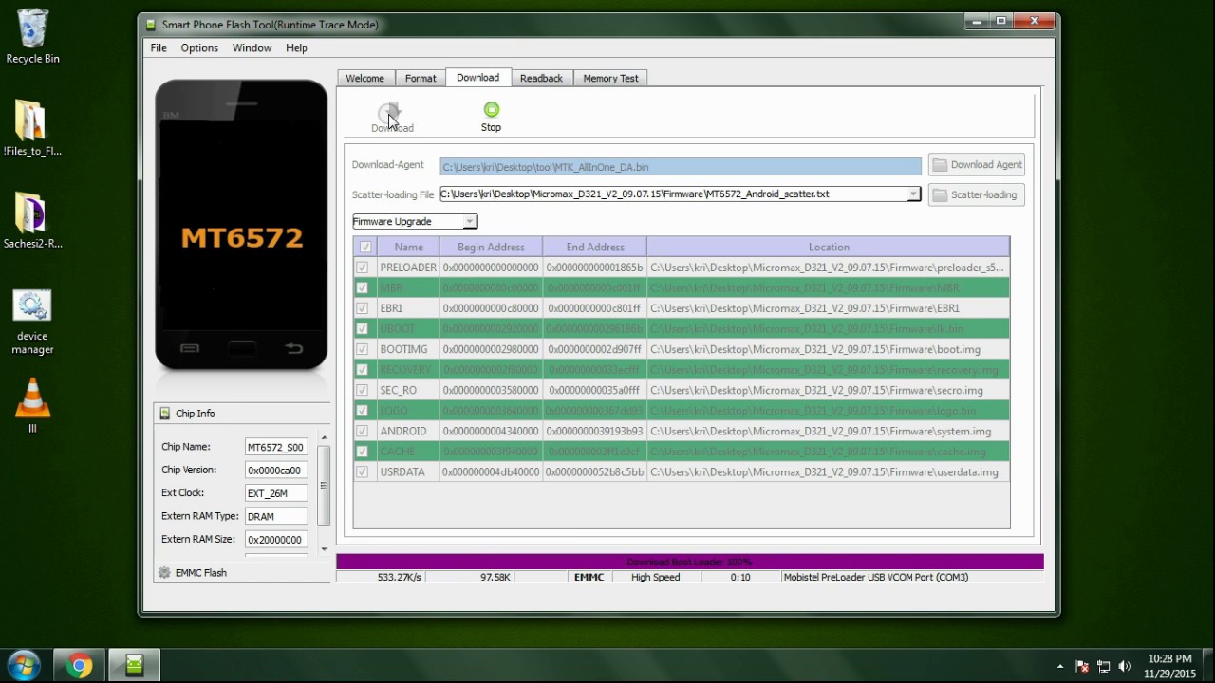
Task: Select the device manager shortcut icon
Action: pyautogui.click(x=32, y=306)
